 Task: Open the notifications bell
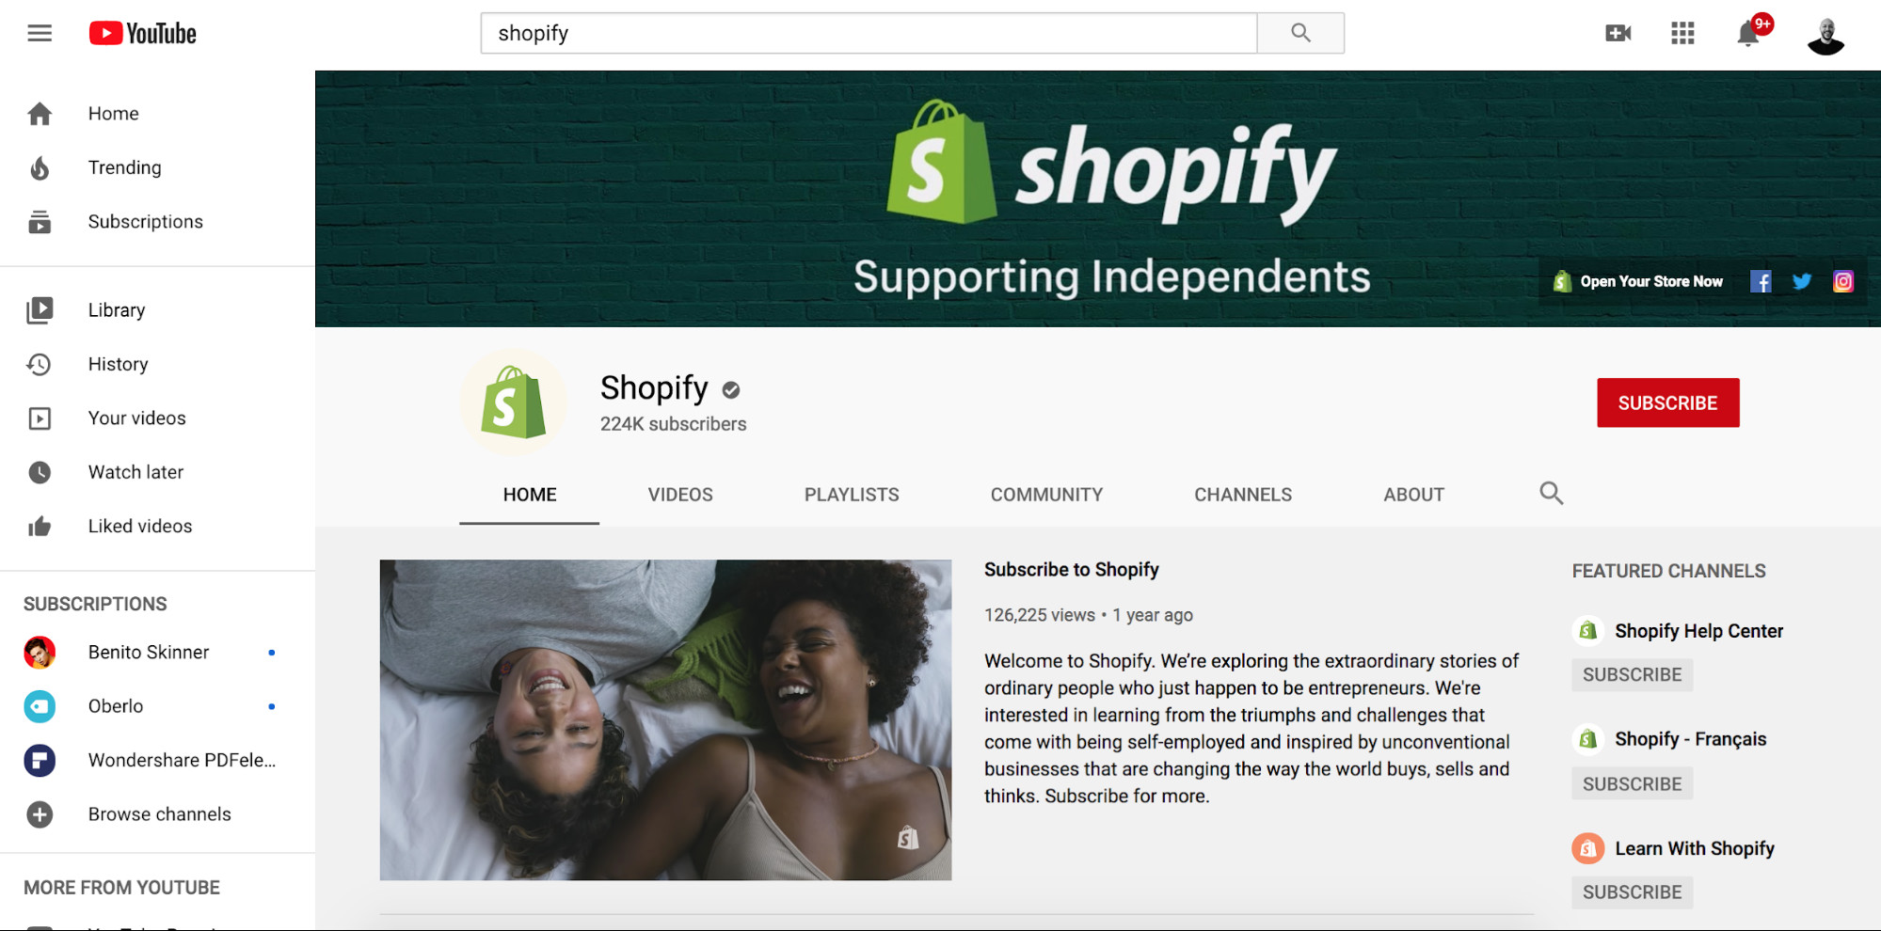click(x=1748, y=34)
